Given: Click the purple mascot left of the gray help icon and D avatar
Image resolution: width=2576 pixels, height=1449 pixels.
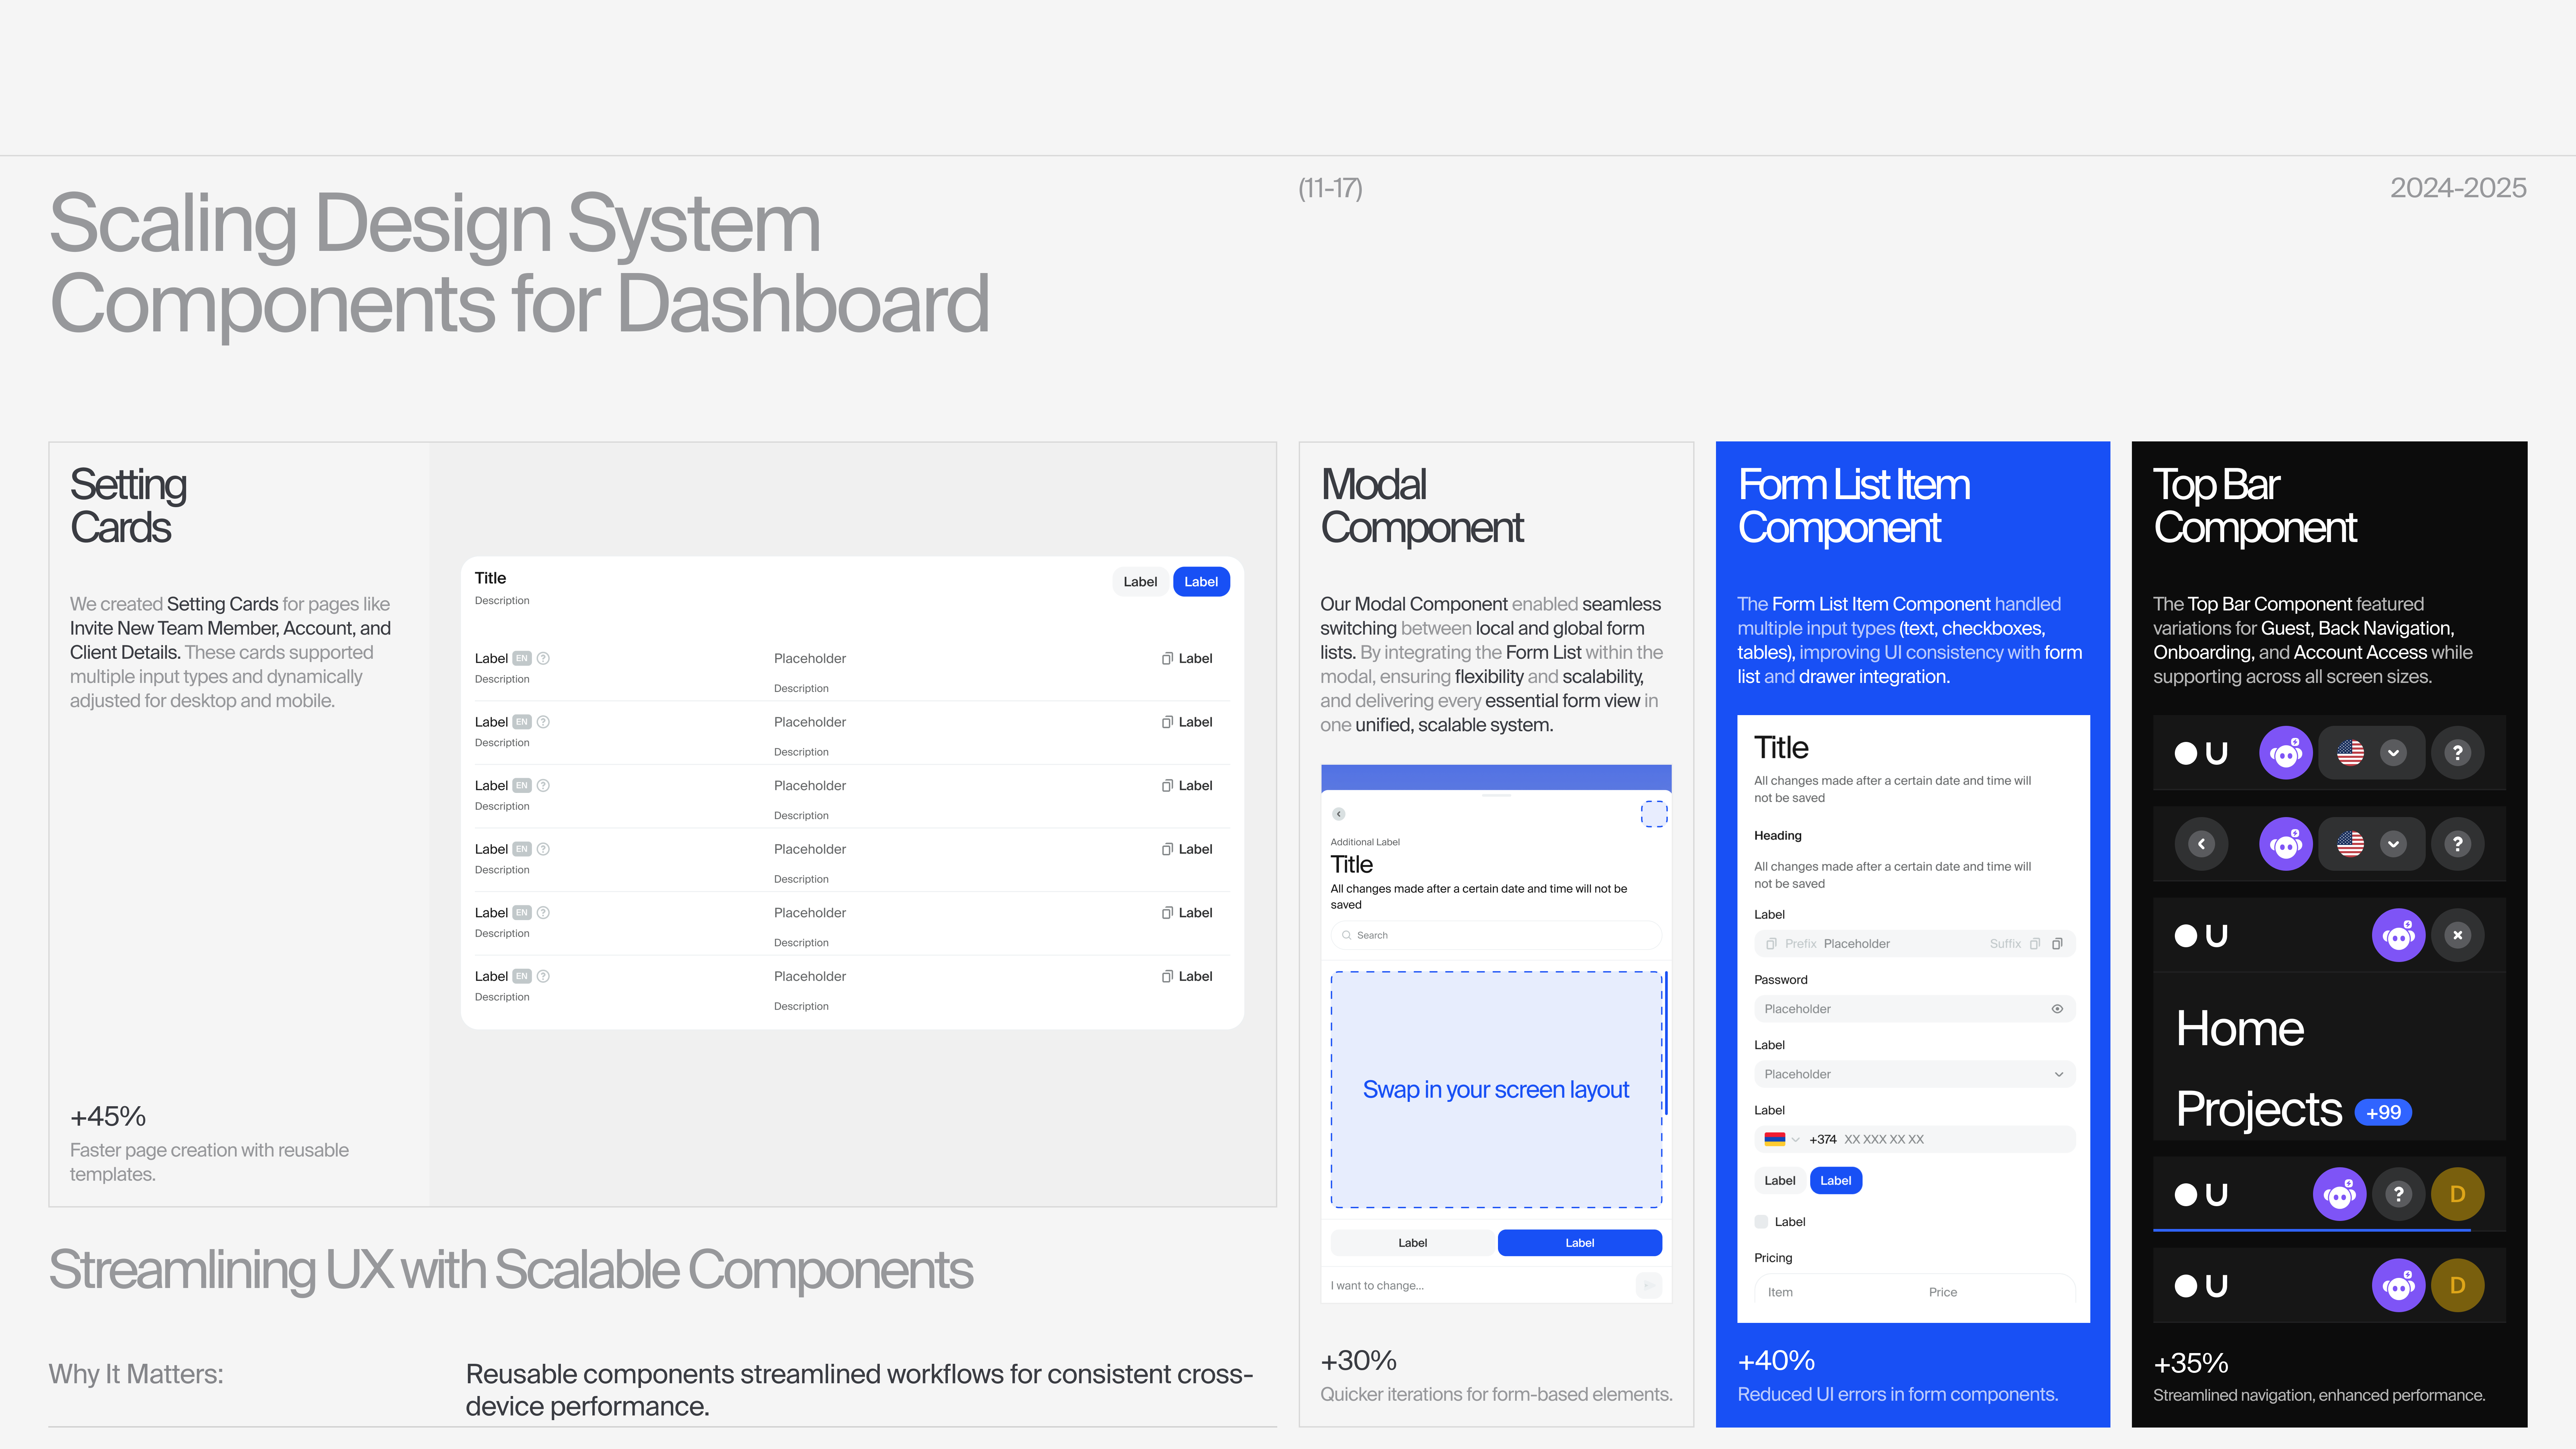Looking at the screenshot, I should click(x=2340, y=1194).
